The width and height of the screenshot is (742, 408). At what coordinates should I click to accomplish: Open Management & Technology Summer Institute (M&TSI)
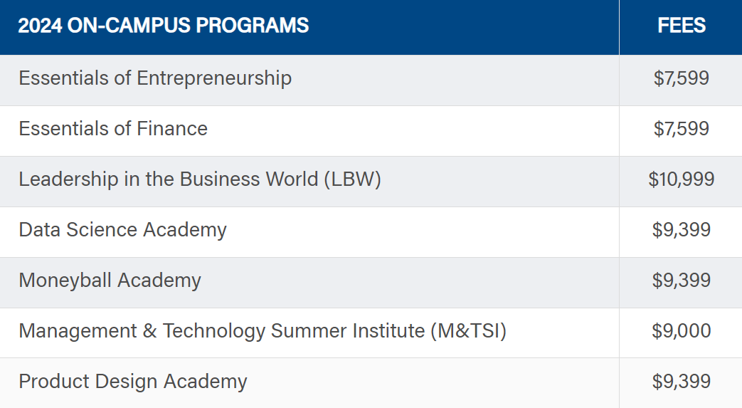pos(263,331)
